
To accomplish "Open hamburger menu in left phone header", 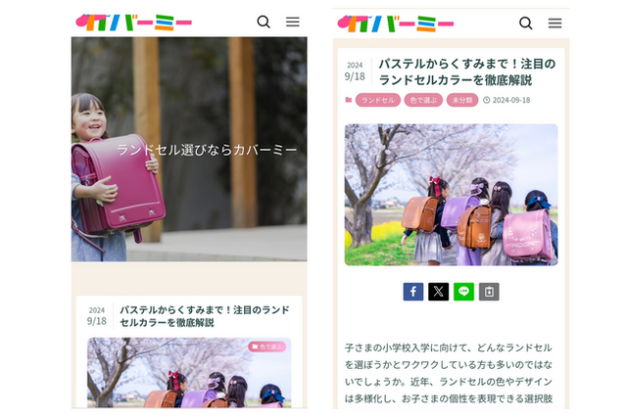I will [x=292, y=22].
